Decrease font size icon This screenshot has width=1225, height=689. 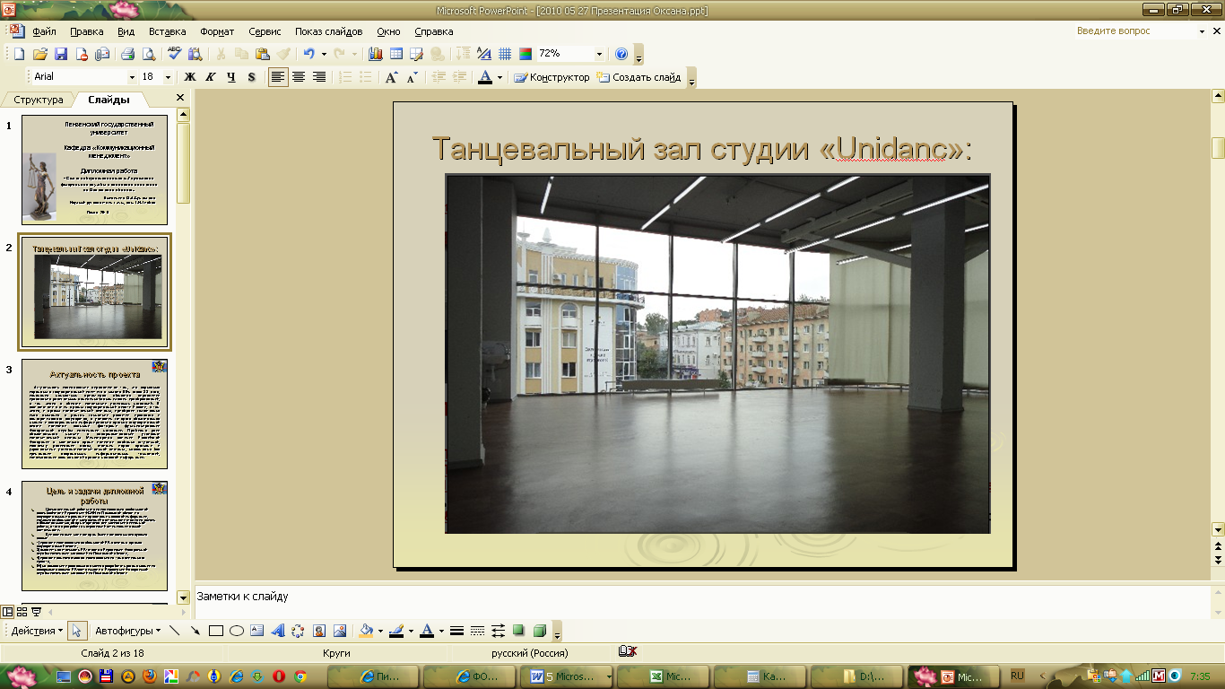click(412, 77)
